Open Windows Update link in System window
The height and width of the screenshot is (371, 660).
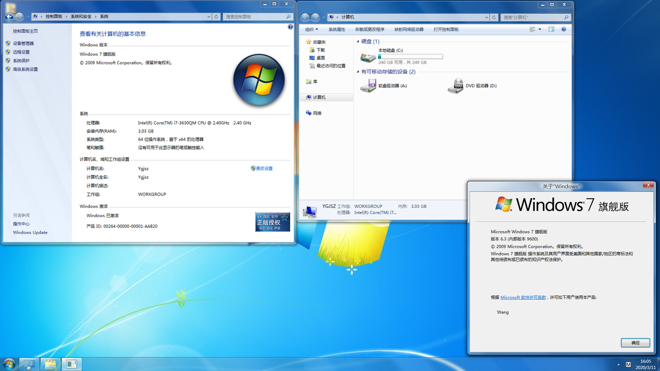pos(30,233)
